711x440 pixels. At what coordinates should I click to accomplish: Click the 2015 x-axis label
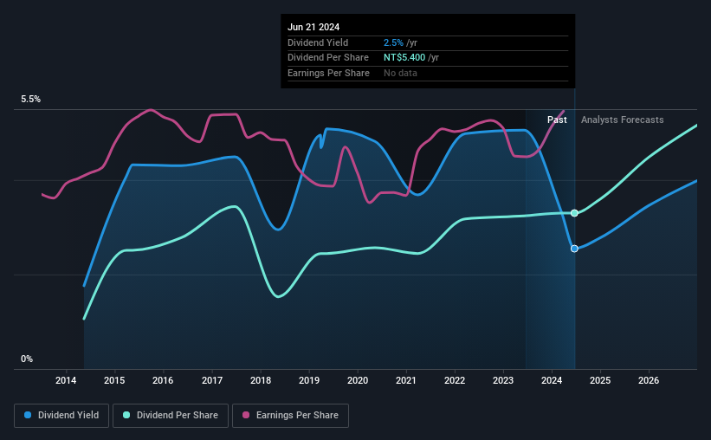click(x=114, y=380)
